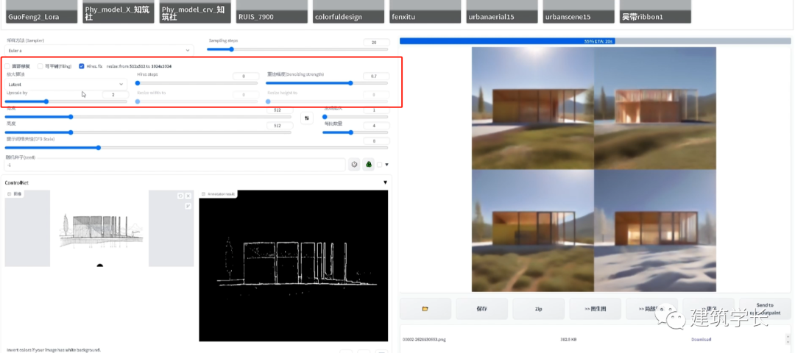
Task: Remove the ControlNet input image with X
Action: pos(188,196)
